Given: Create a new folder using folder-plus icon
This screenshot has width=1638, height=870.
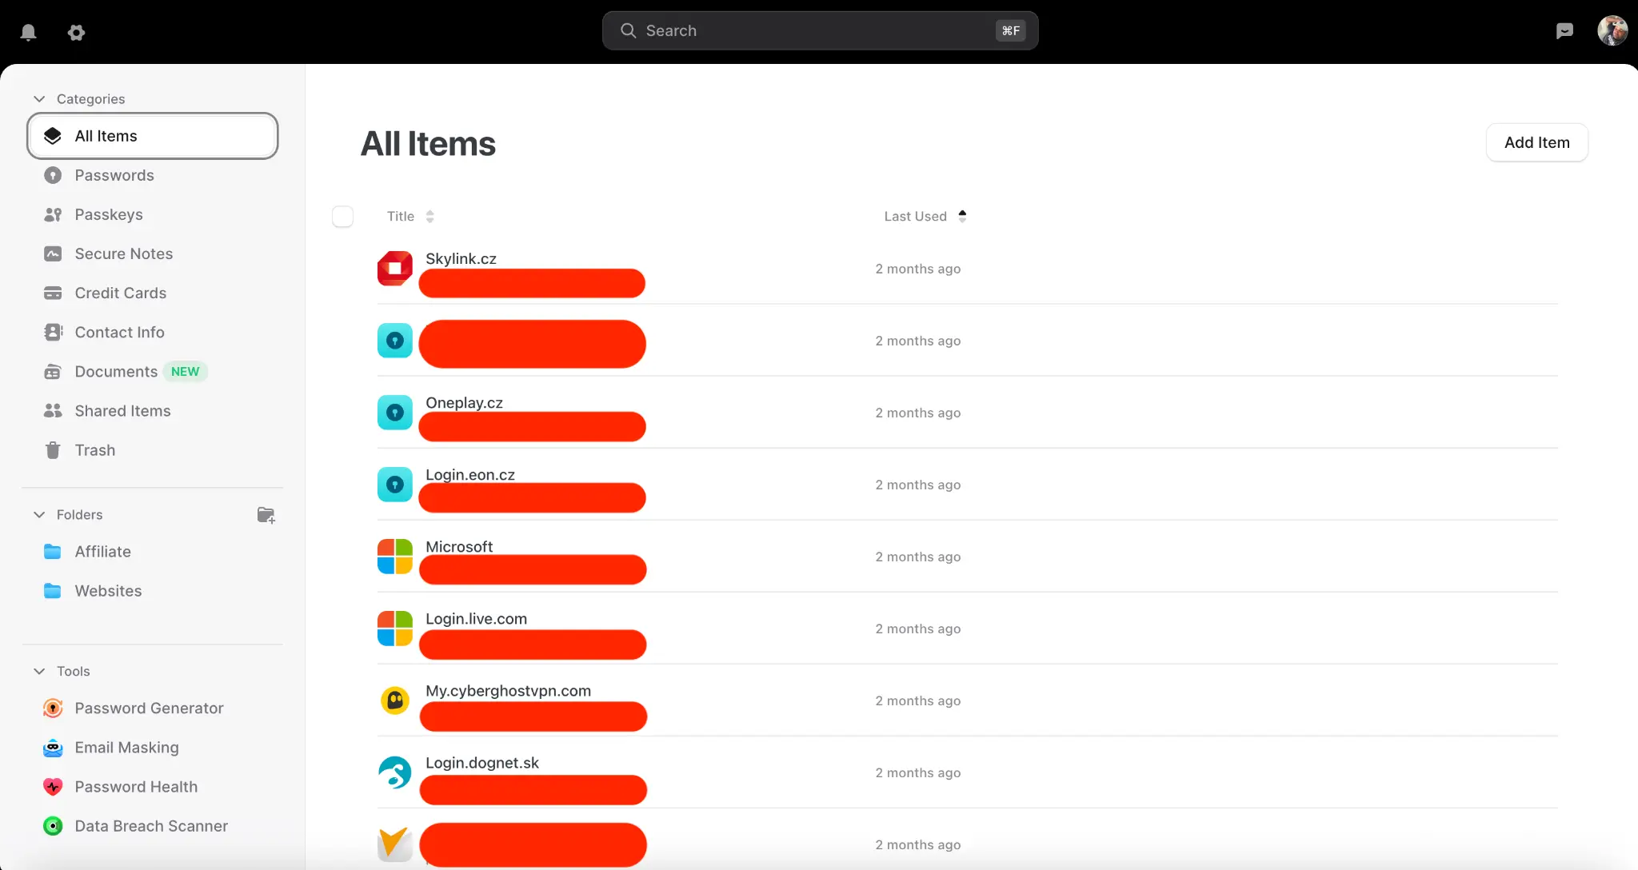Looking at the screenshot, I should (266, 515).
